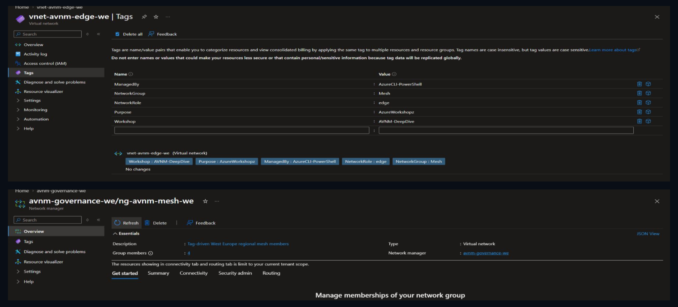Click the cube icon for NetworkRole tag
Image resolution: width=678 pixels, height=307 pixels.
(648, 103)
